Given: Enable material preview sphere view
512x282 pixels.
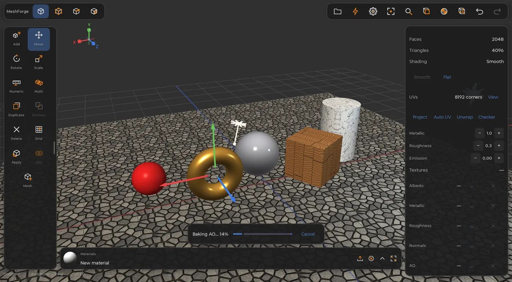Looking at the screenshot, I should (444, 12).
